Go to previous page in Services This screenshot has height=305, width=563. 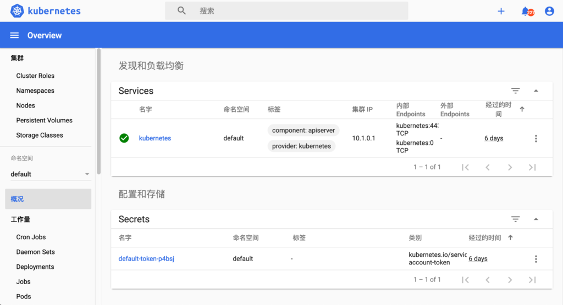tap(488, 167)
